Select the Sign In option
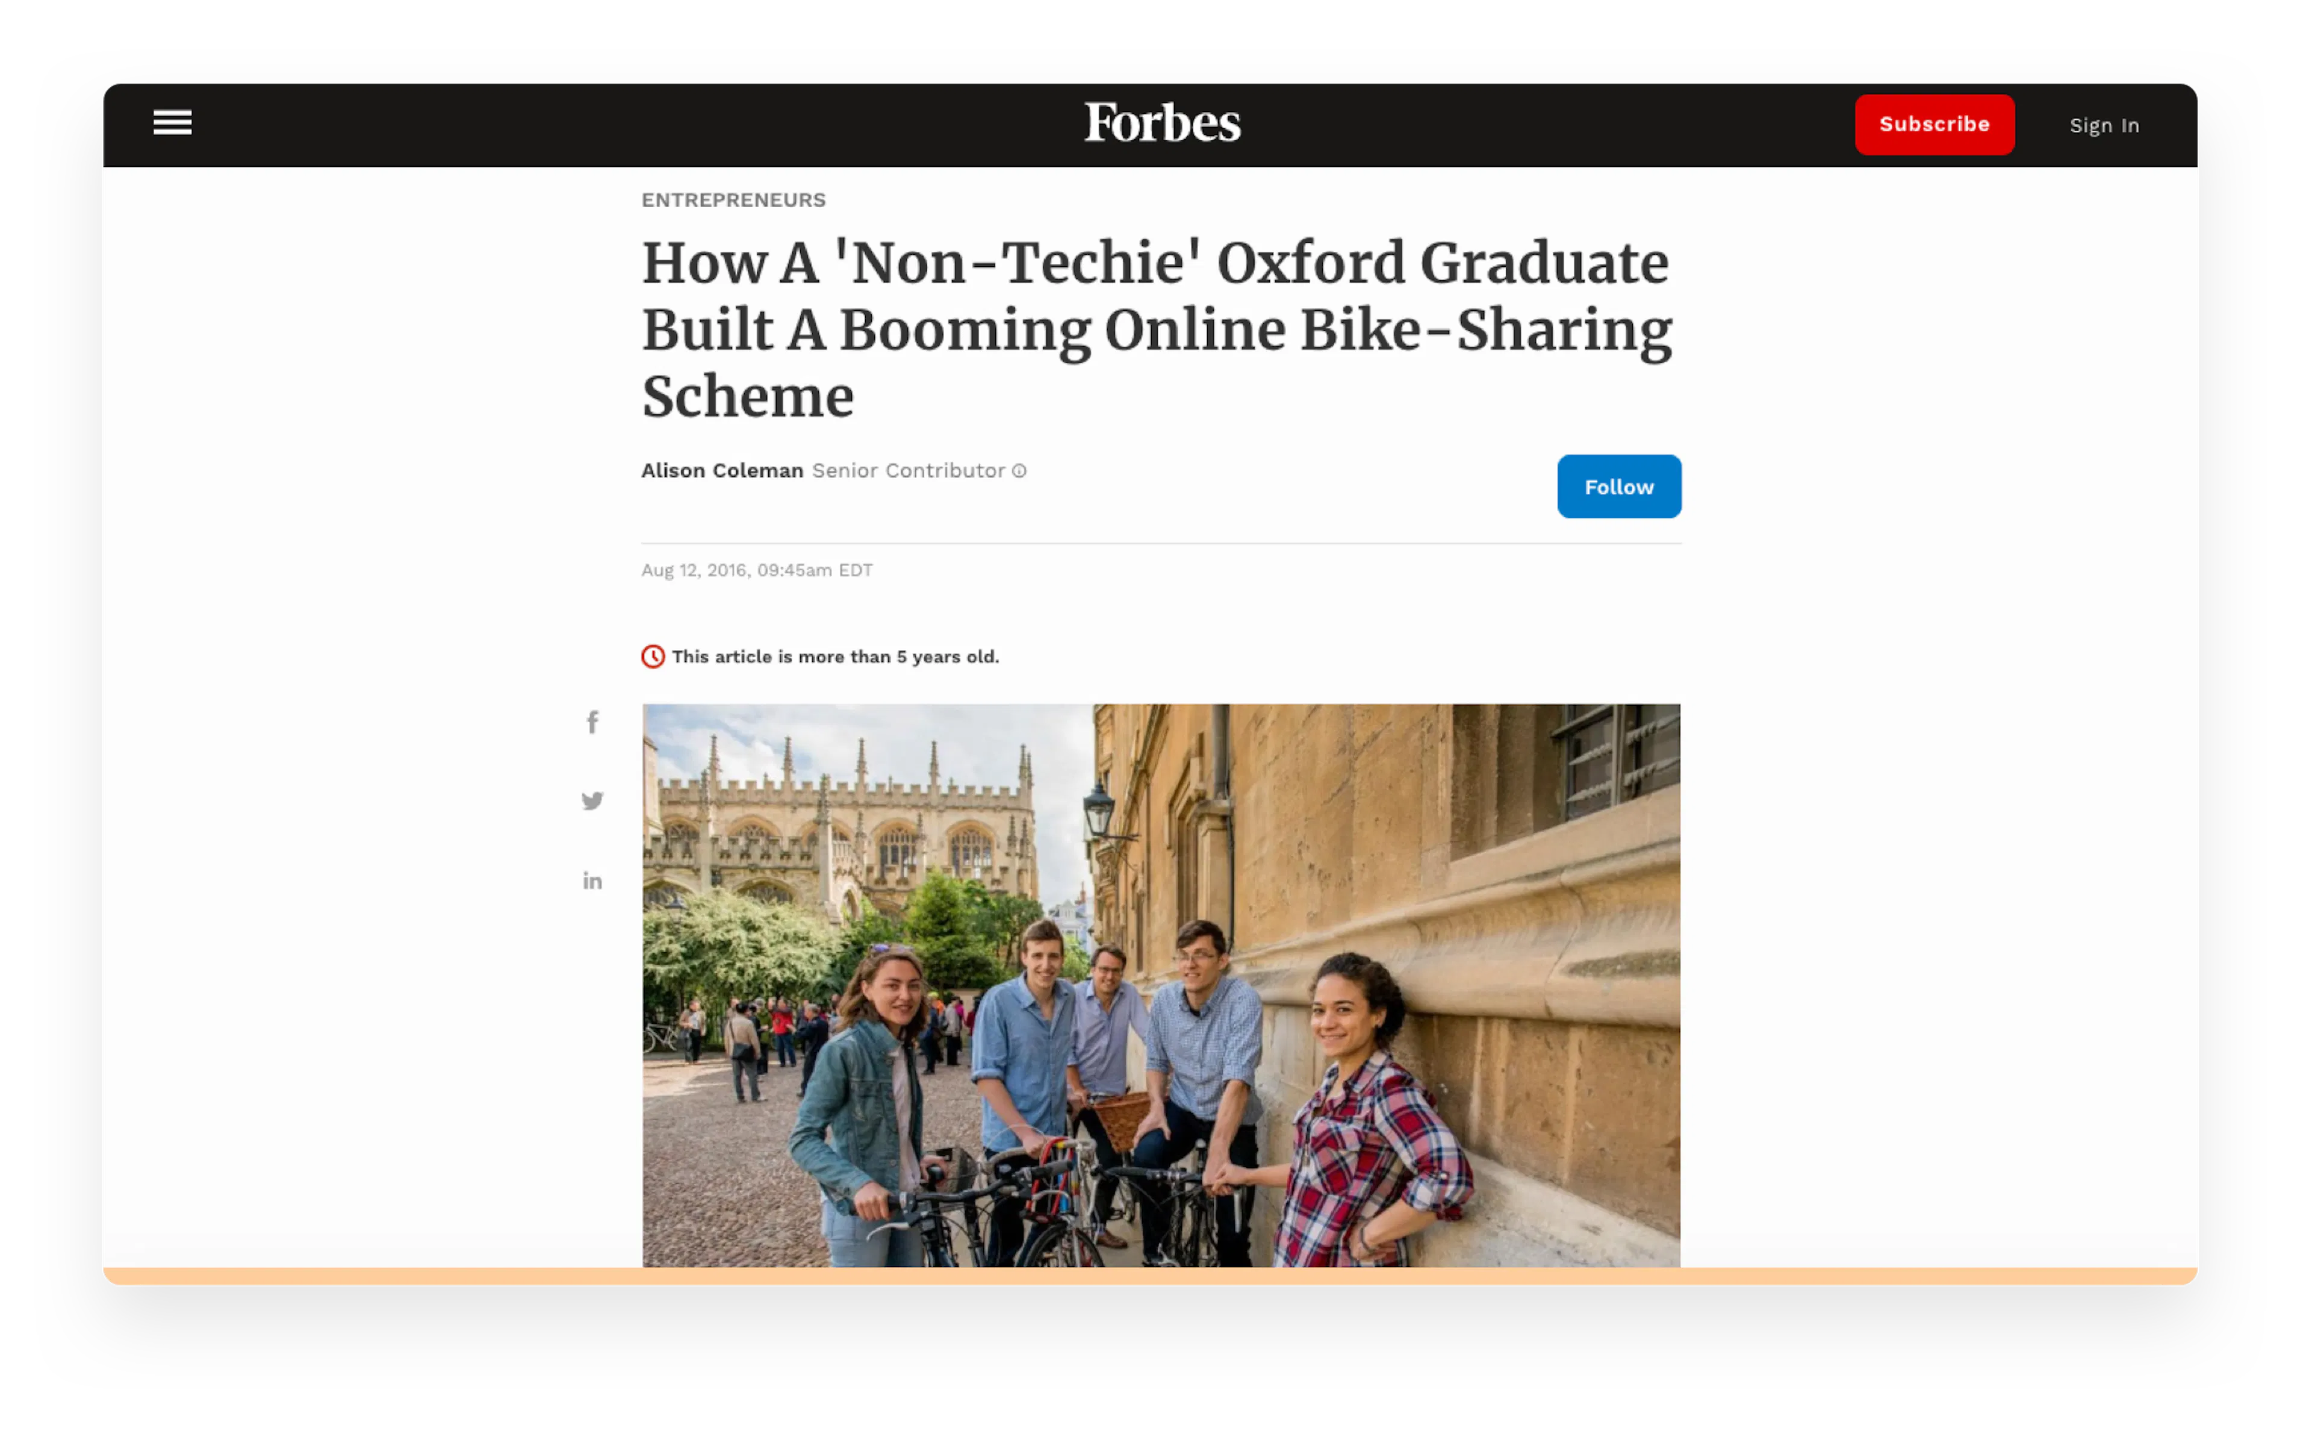 click(x=2104, y=125)
